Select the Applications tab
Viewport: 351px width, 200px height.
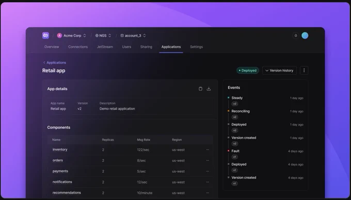[171, 47]
